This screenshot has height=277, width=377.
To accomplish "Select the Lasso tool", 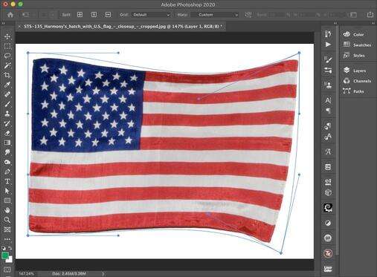I will point(7,56).
